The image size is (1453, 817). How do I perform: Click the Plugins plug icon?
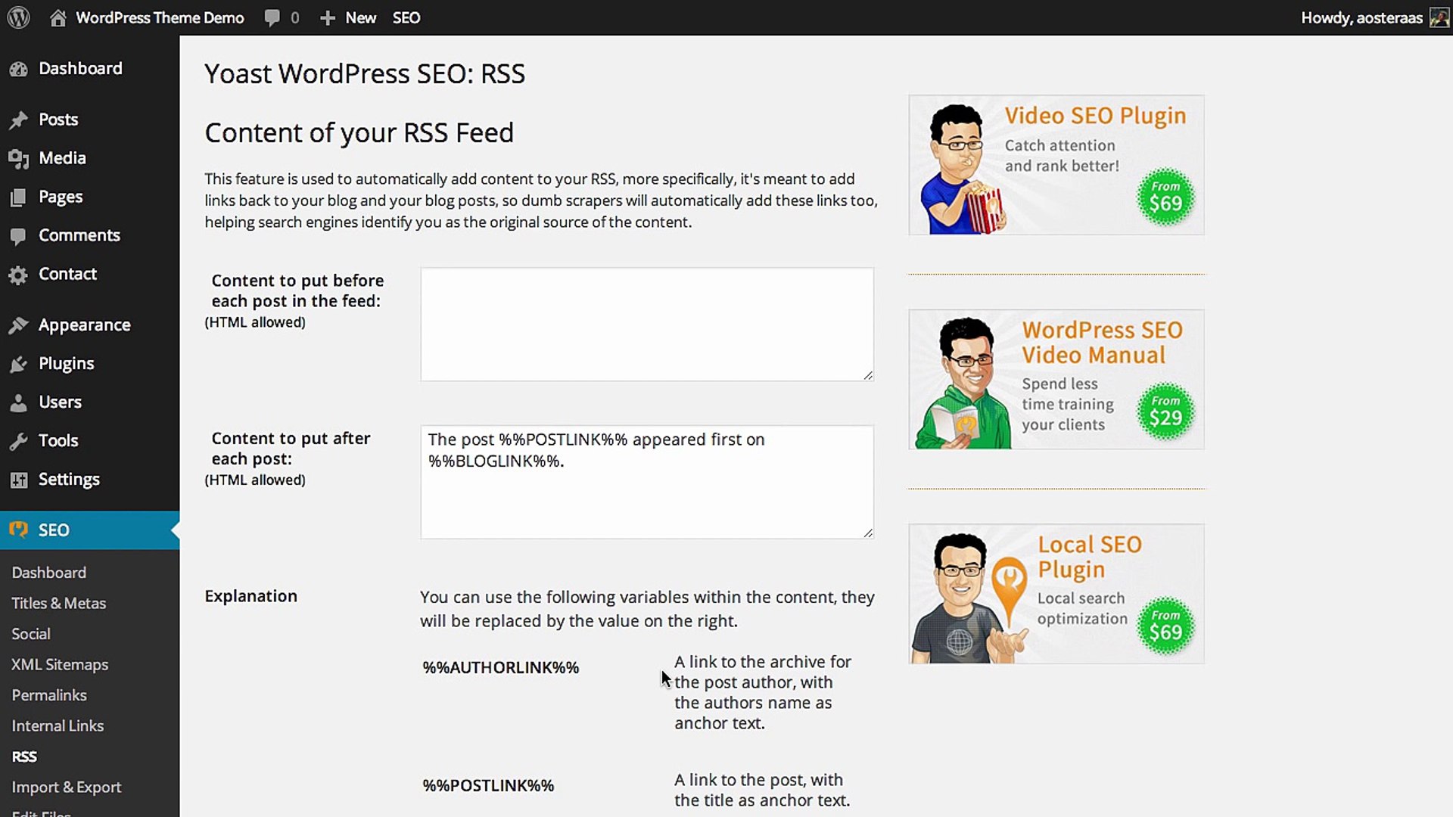coord(19,364)
